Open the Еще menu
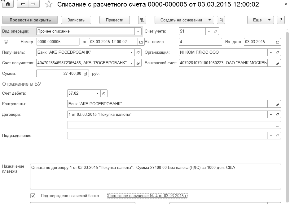 click(x=260, y=20)
